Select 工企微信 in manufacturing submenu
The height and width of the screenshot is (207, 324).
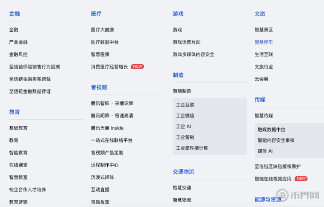[185, 116]
